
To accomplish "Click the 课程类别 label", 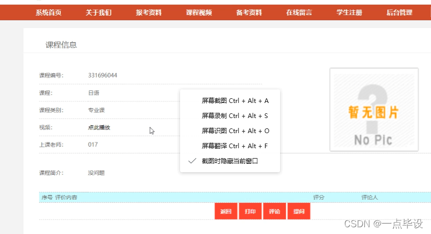I will point(52,110).
